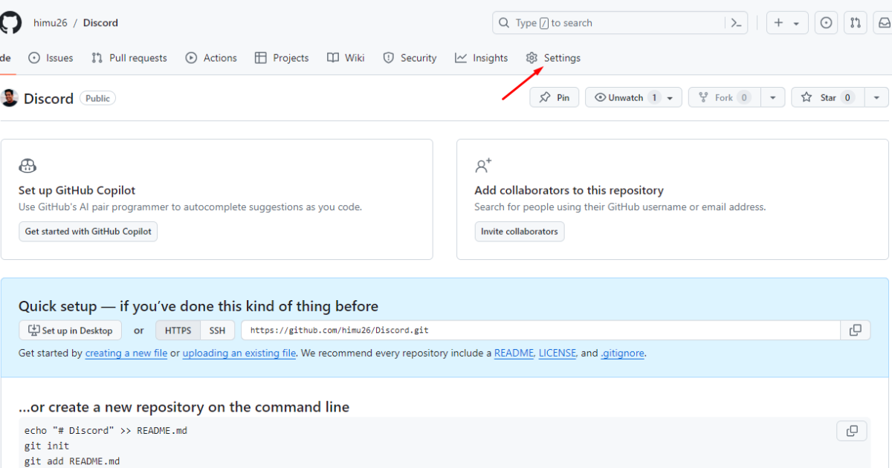Click the Fork button
The image size is (892, 468).
[725, 97]
